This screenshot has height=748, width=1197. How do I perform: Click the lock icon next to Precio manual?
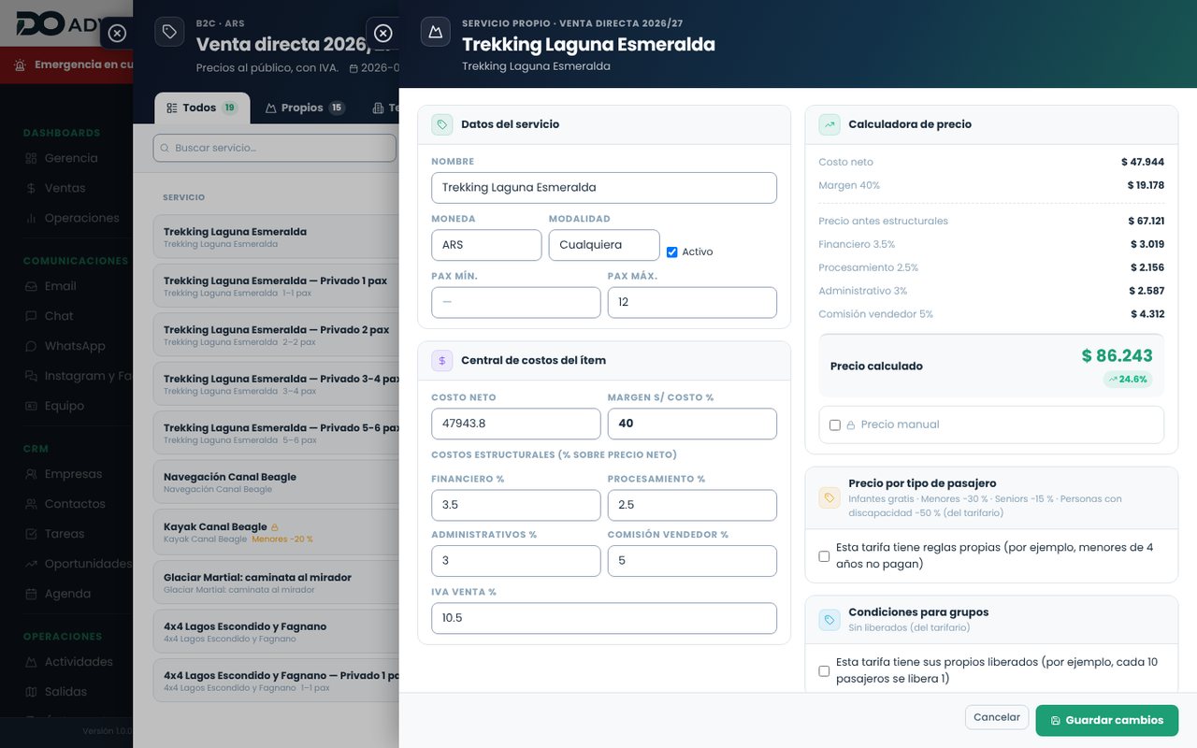[x=851, y=424]
